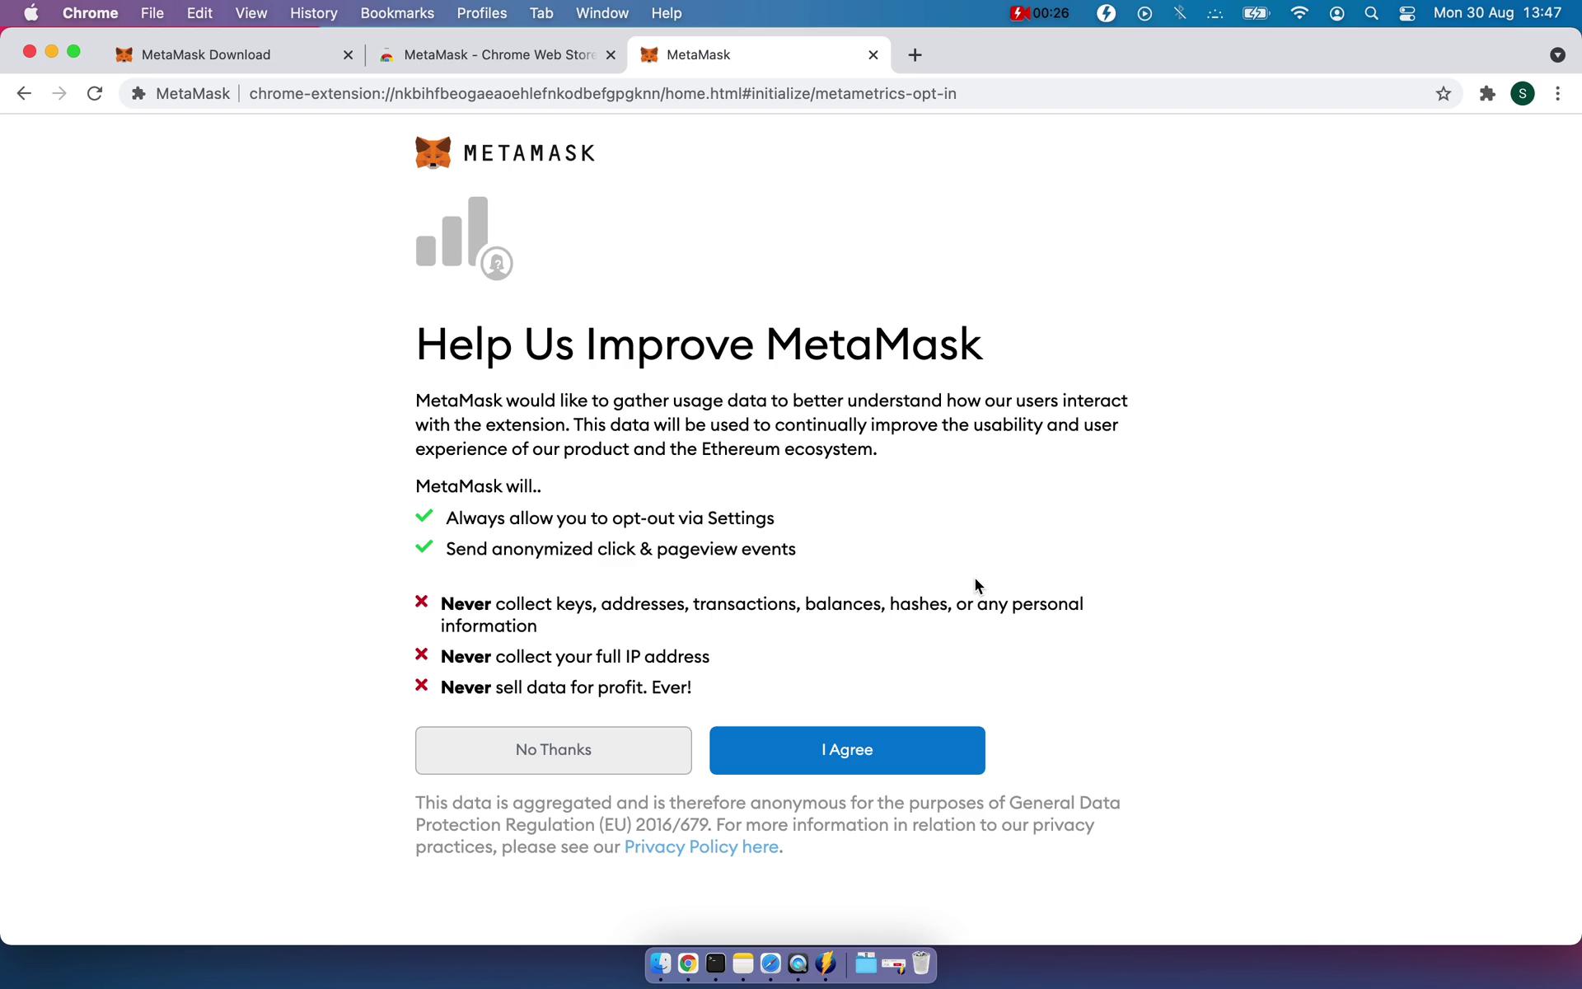Toggle anonymized click events checkbox

(425, 548)
